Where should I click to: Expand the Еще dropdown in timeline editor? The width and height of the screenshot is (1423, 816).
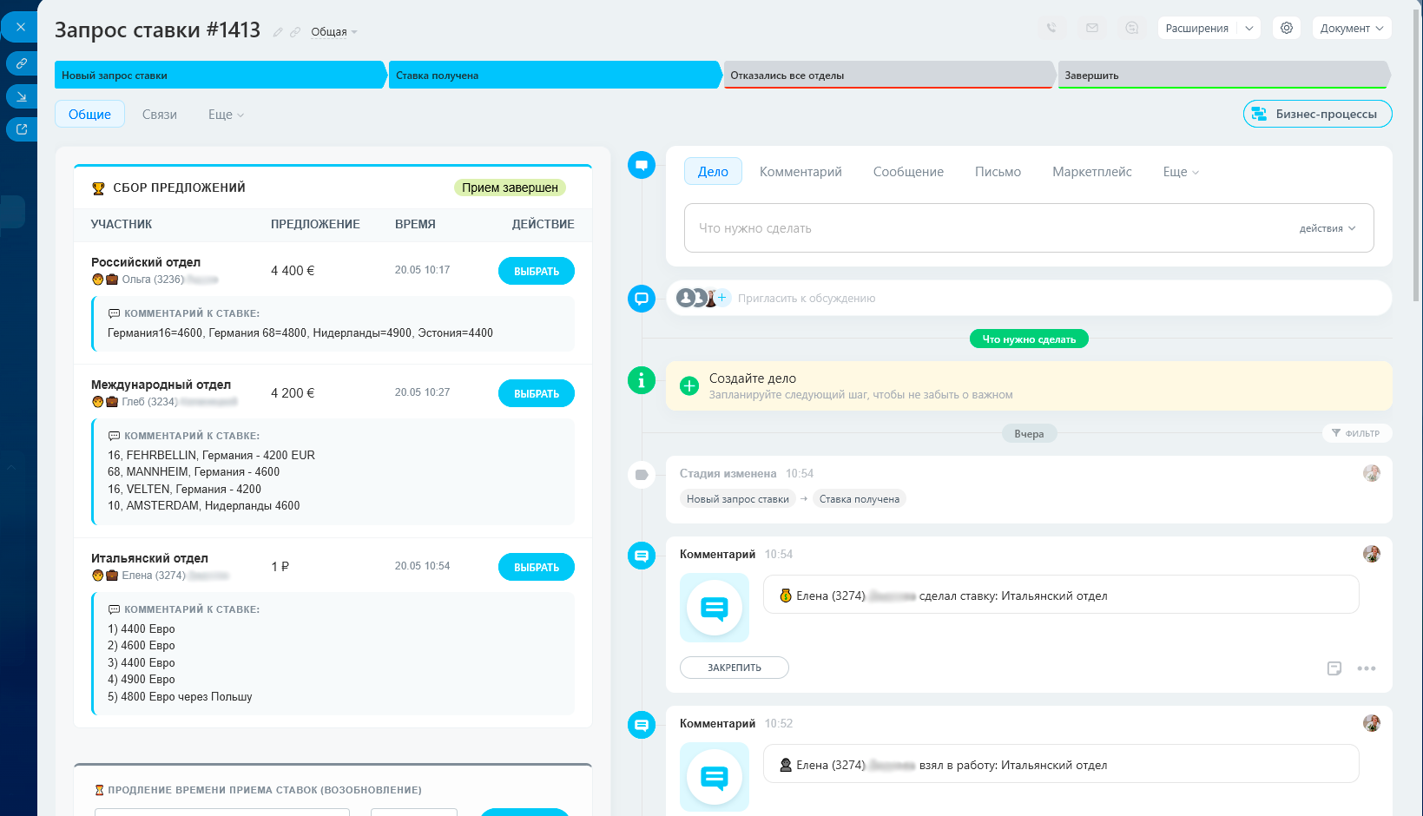coord(1181,172)
